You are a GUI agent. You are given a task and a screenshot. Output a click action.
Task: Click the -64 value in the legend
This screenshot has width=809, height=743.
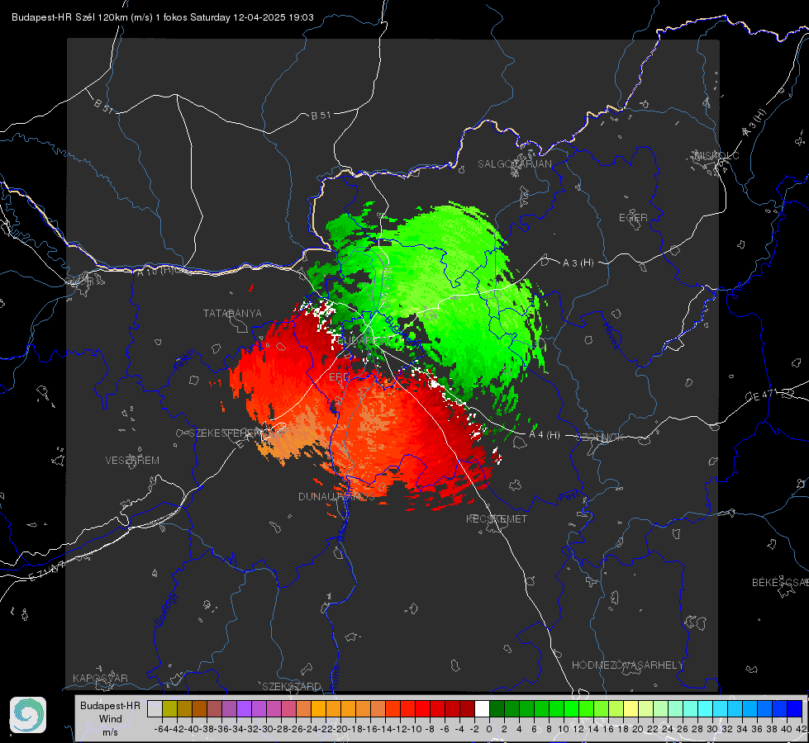162,729
